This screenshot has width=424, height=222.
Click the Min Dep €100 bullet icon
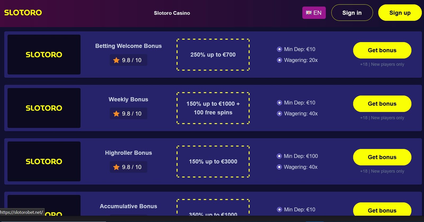(279, 156)
